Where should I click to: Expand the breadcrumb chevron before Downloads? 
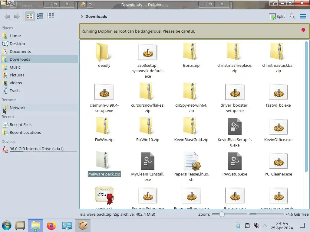tap(82, 16)
